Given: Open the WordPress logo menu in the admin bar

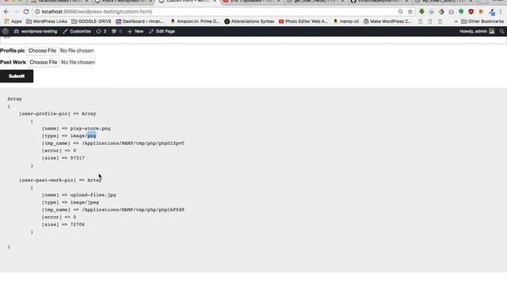Looking at the screenshot, I should tap(6, 32).
